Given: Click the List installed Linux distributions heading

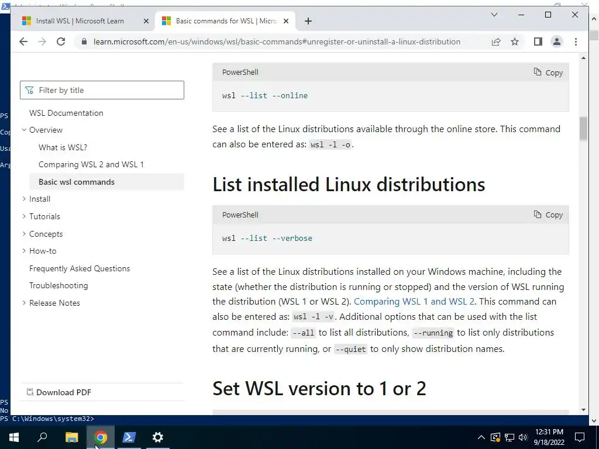Looking at the screenshot, I should click(x=349, y=184).
